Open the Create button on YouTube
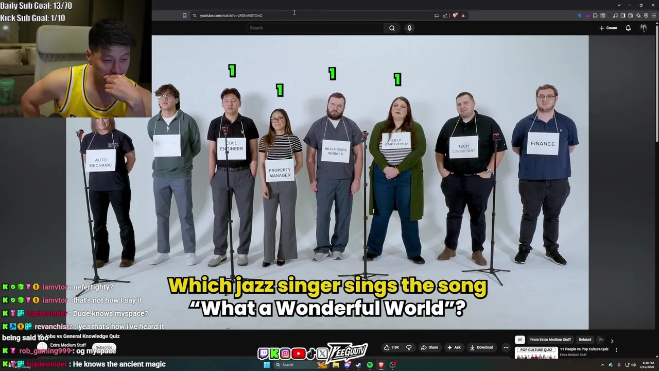 [x=608, y=28]
